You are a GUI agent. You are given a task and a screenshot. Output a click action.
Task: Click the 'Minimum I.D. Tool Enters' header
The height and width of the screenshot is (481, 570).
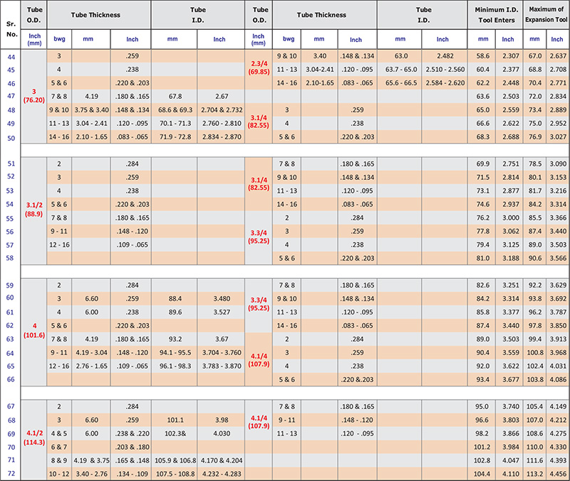coord(496,15)
